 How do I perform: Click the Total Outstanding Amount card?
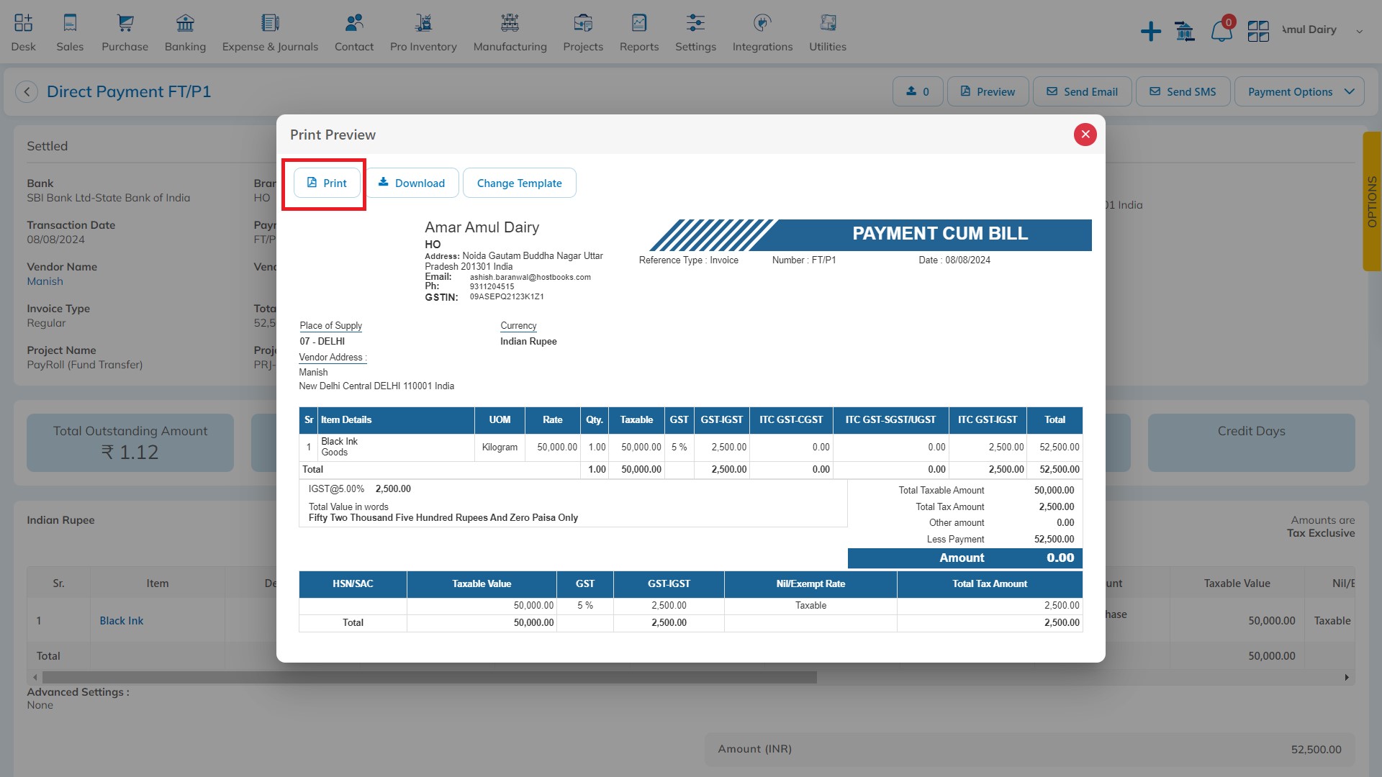(x=130, y=442)
